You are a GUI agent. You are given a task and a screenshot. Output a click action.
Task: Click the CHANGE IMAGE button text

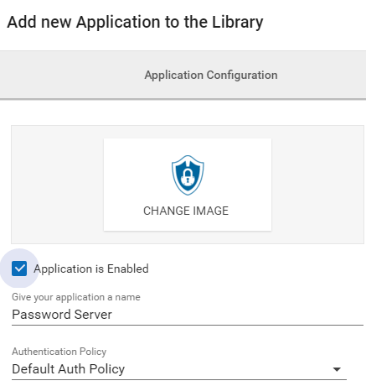click(186, 211)
